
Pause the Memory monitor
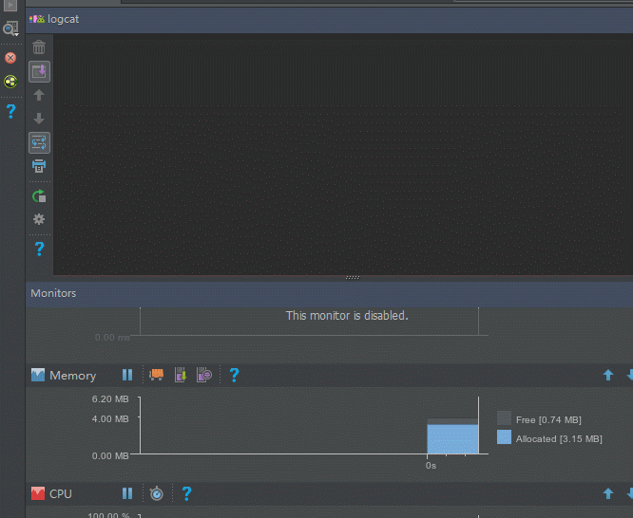[x=127, y=376]
